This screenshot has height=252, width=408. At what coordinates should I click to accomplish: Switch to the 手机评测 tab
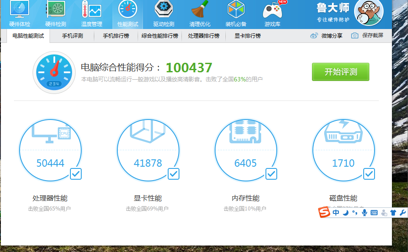click(72, 36)
